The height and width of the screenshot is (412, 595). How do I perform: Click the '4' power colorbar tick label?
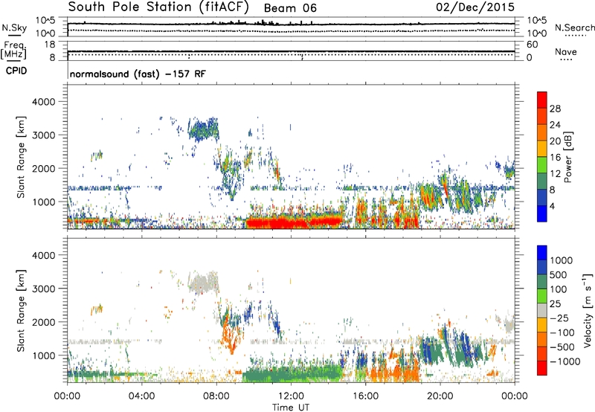(552, 207)
